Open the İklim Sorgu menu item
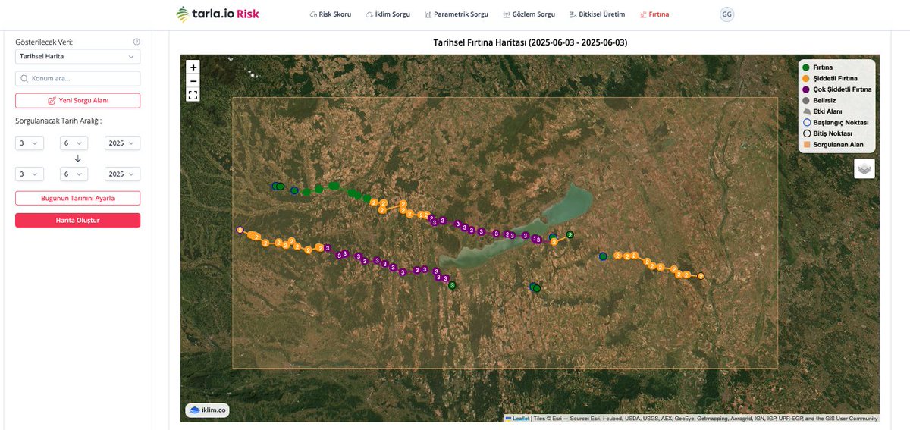Image resolution: width=910 pixels, height=430 pixels. pos(388,14)
